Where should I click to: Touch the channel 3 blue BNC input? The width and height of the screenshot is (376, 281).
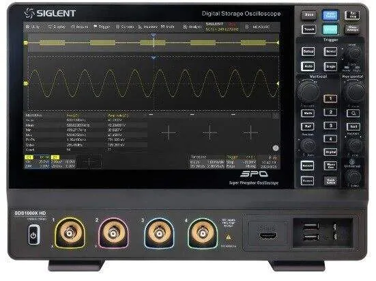point(159,233)
